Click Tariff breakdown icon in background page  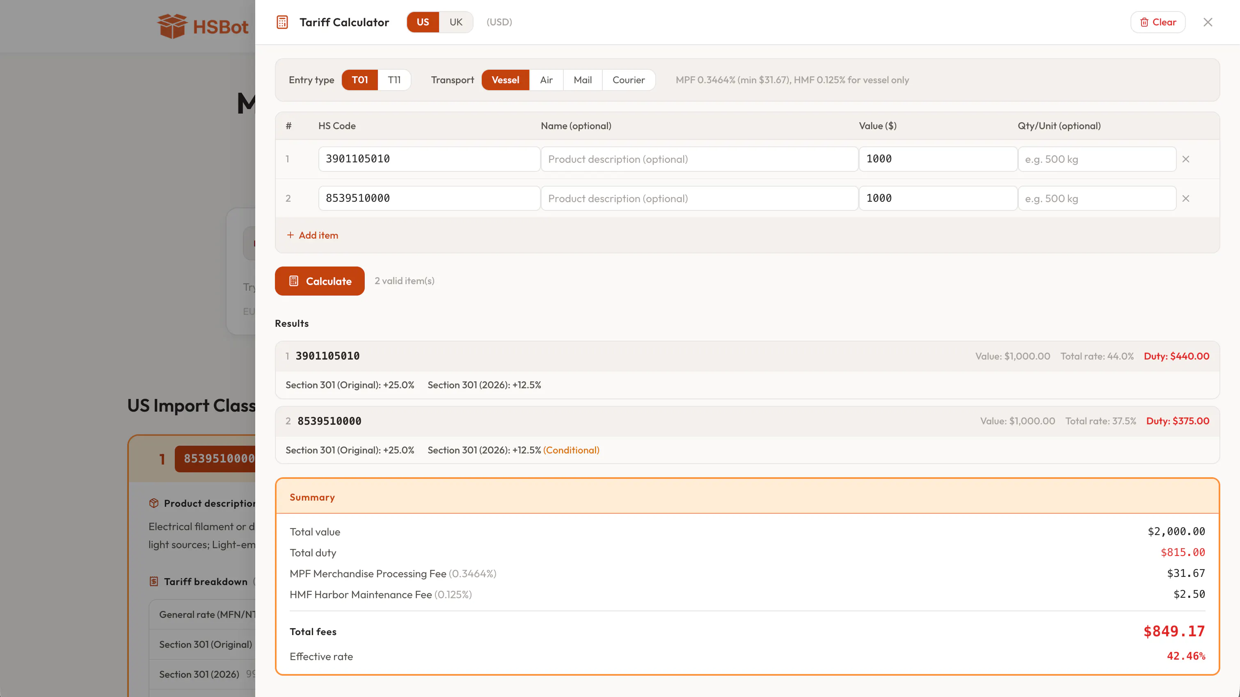pos(153,581)
